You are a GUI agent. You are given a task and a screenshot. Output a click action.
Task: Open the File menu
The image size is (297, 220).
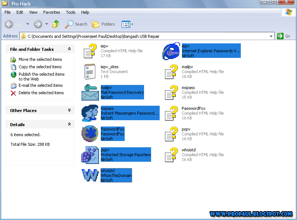pyautogui.click(x=7, y=12)
